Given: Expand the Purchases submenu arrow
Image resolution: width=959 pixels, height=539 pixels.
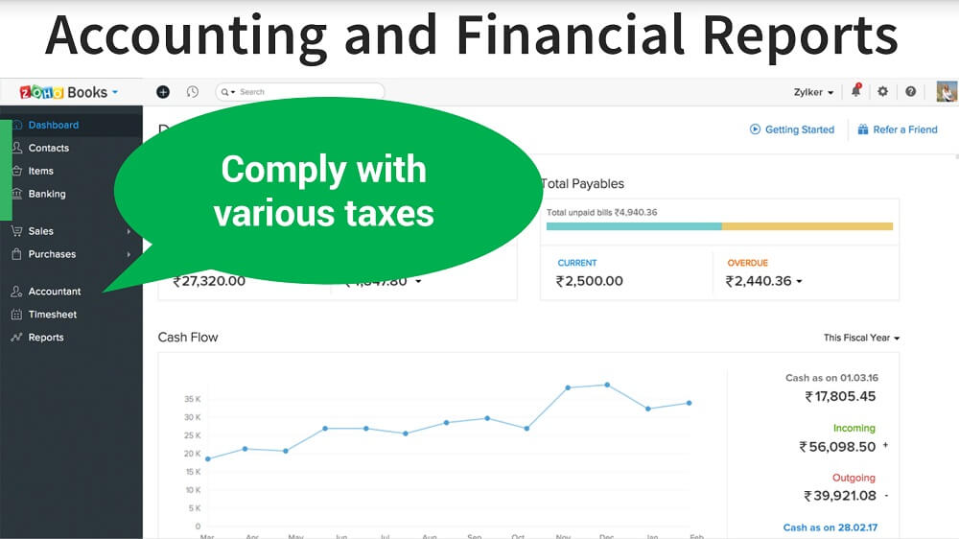Looking at the screenshot, I should 129,254.
